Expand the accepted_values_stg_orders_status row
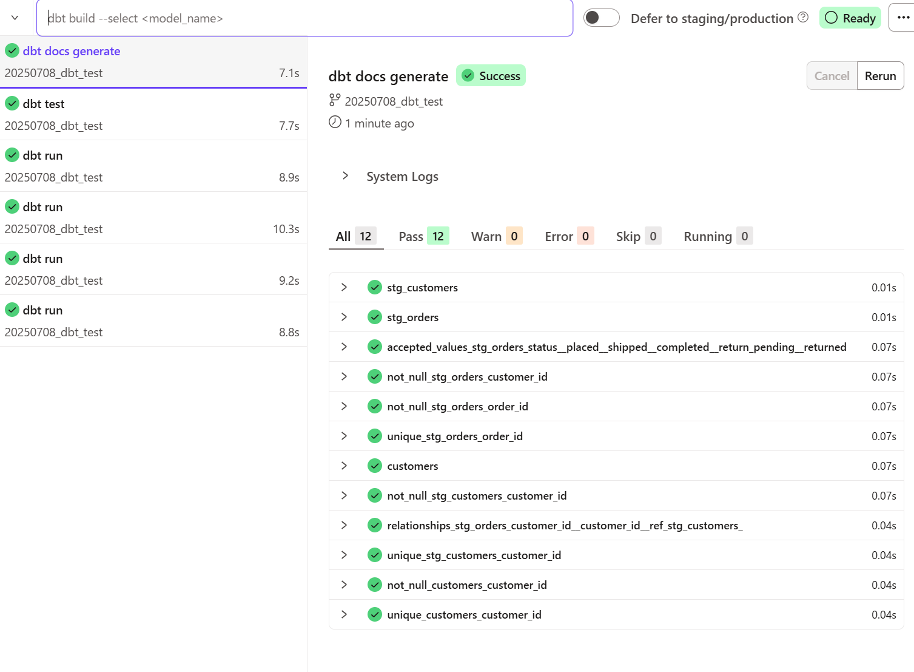This screenshot has height=672, width=914. [344, 347]
